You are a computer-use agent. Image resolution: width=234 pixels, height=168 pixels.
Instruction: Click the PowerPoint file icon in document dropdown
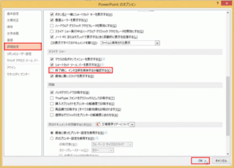pos(98,124)
